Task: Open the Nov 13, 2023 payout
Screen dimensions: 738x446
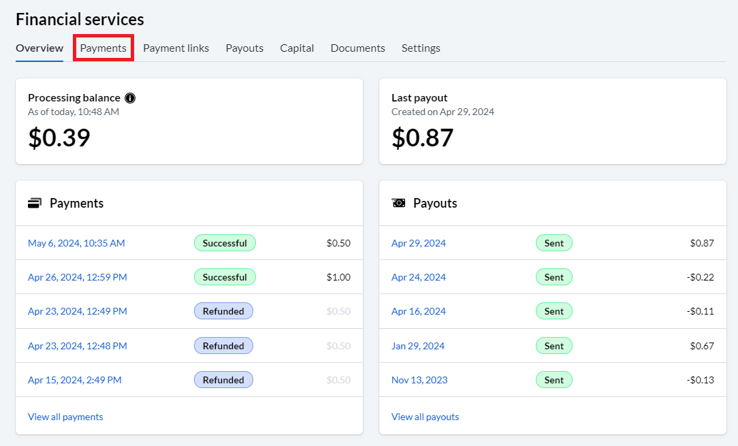Action: (x=419, y=380)
